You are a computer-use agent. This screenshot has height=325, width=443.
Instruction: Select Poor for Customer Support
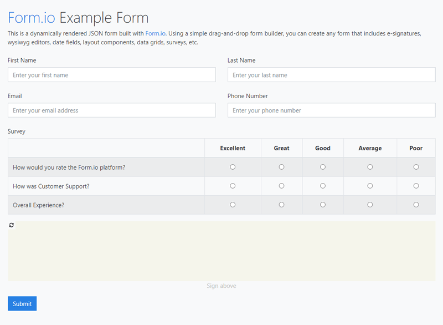(x=416, y=186)
